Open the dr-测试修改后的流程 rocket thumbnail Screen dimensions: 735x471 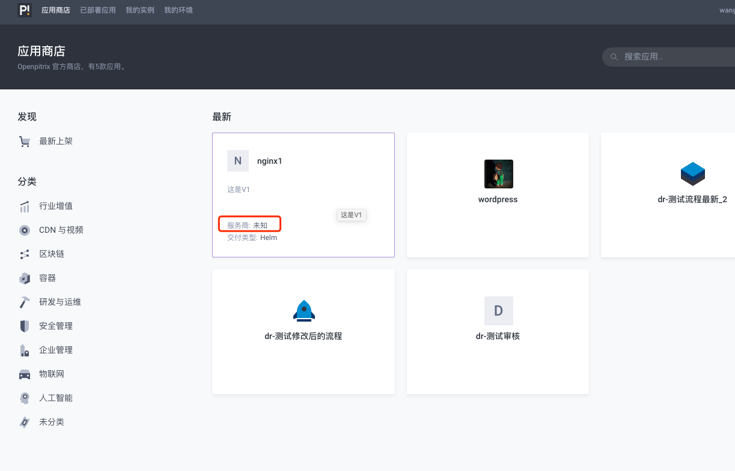(x=303, y=310)
